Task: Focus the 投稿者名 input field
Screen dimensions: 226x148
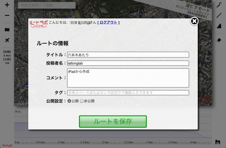Action: (128, 63)
